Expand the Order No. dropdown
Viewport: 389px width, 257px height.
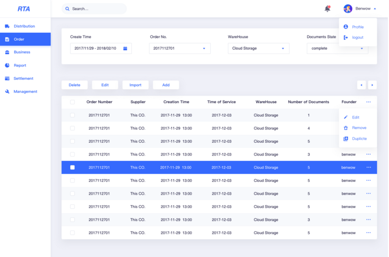204,48
